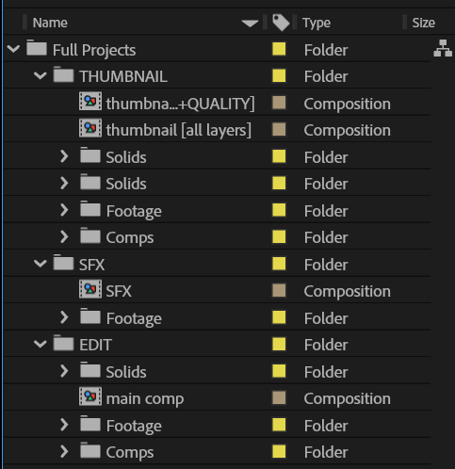Image resolution: width=455 pixels, height=469 pixels.
Task: Click the thumbna...+QUALITY] composition icon
Action: coord(90,101)
